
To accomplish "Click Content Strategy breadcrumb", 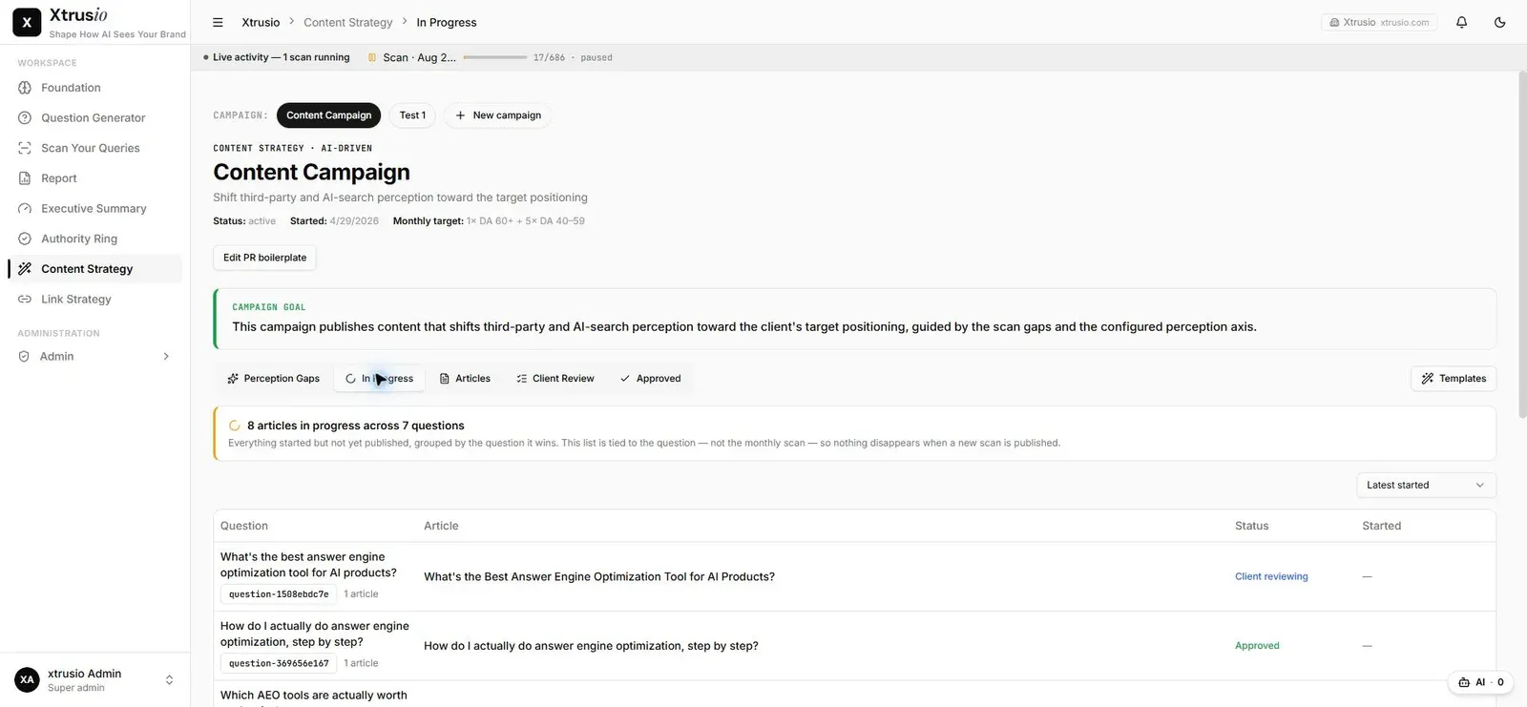I will (x=347, y=22).
